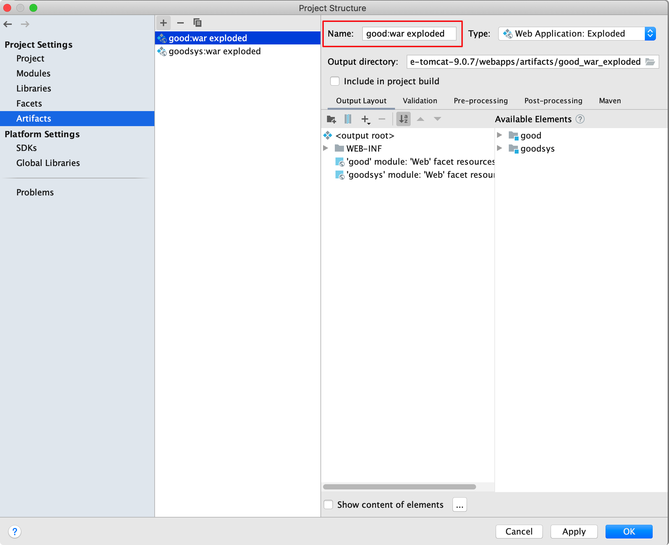The width and height of the screenshot is (669, 545).
Task: Click the ellipsis options button
Action: click(x=459, y=505)
